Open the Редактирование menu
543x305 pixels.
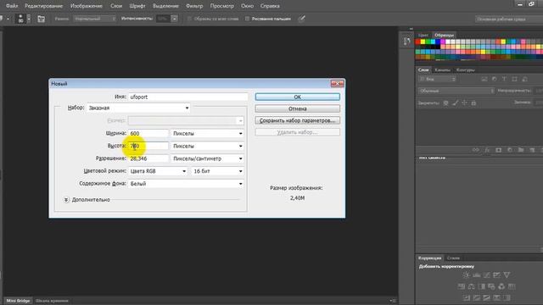coord(43,6)
